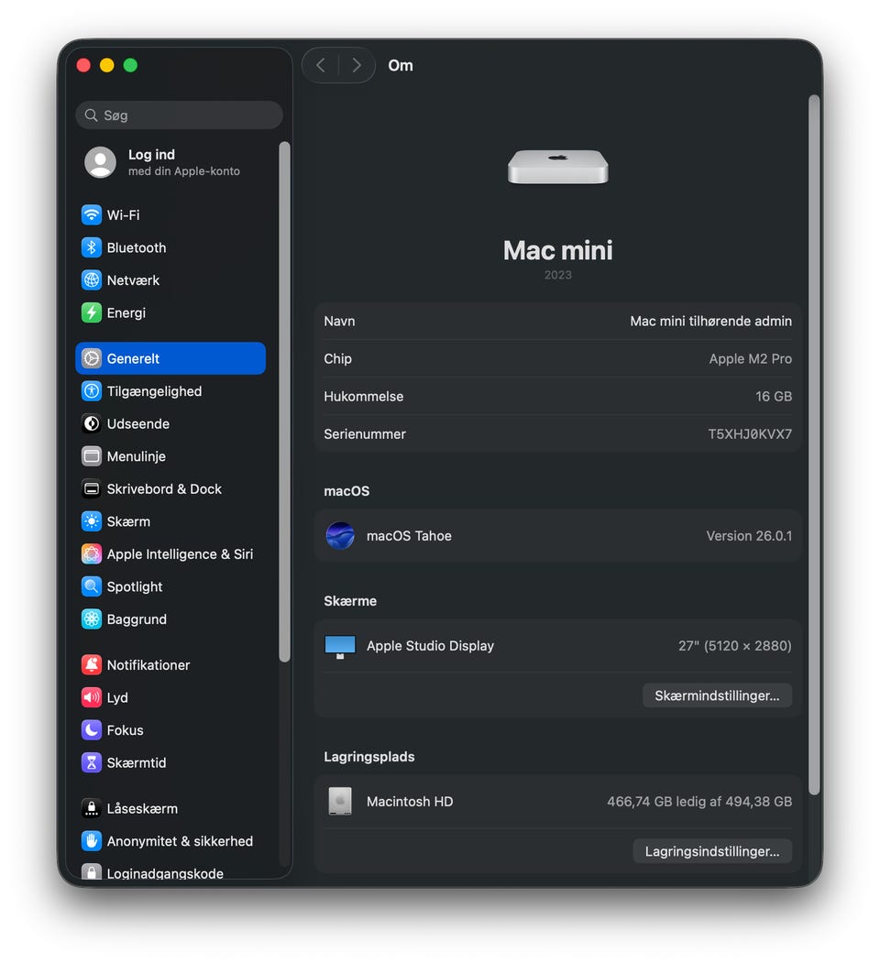Click the Notifikationer bell icon
This screenshot has height=963, width=880.
pos(92,664)
